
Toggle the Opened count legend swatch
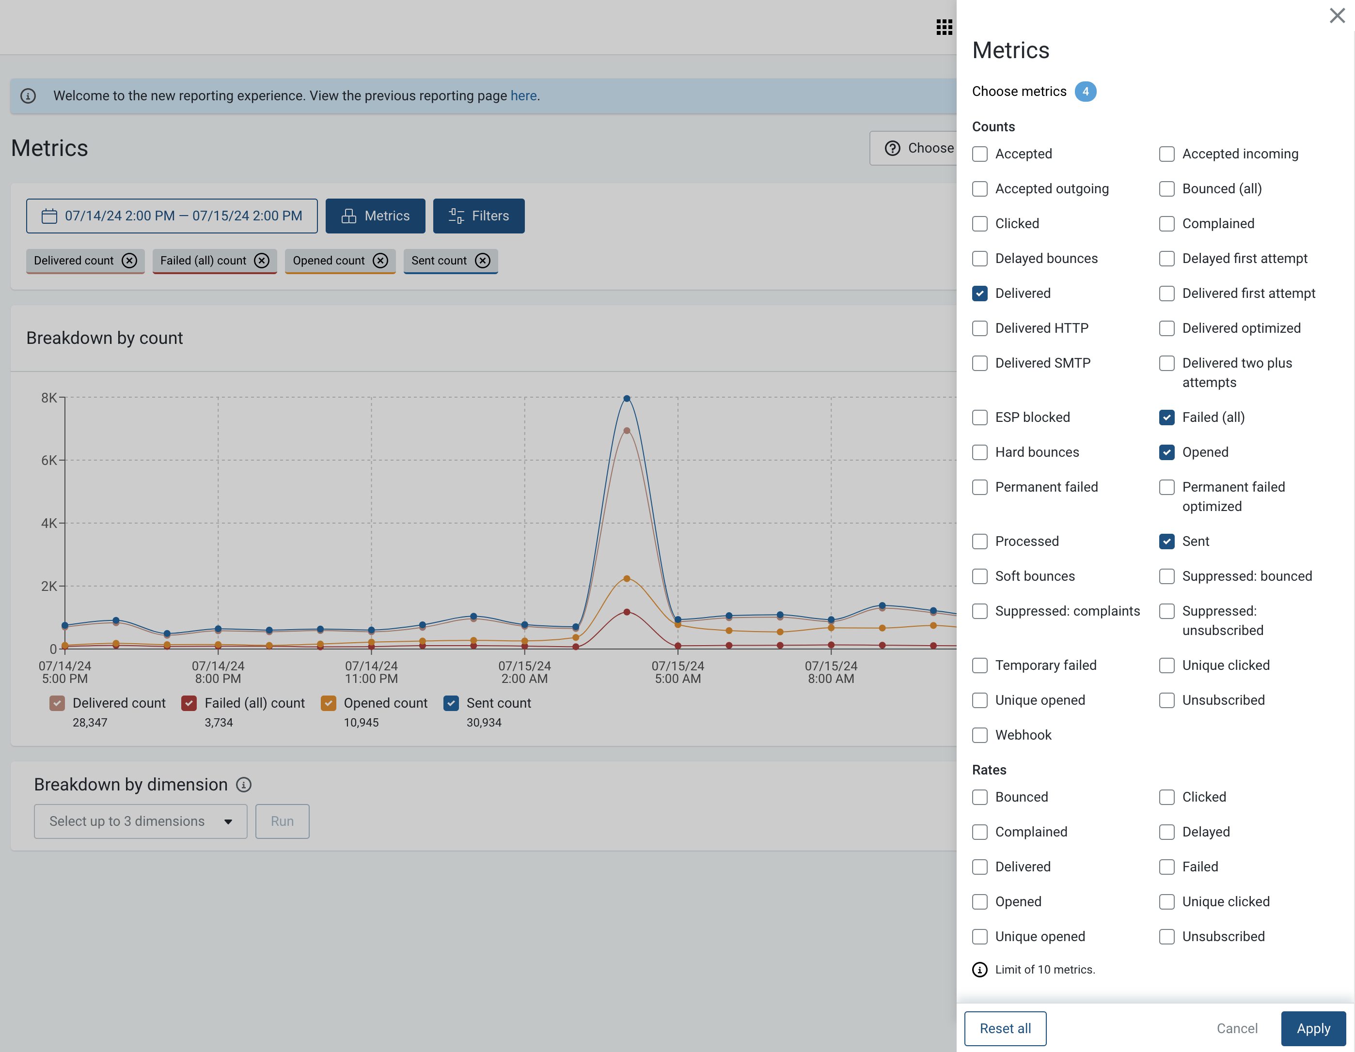pyautogui.click(x=328, y=703)
